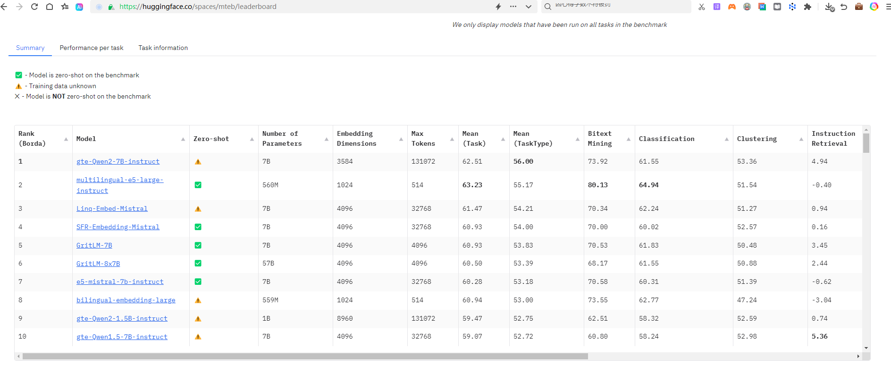891x365 pixels.
Task: Open the bilingual-embedding-large link
Action: [126, 300]
